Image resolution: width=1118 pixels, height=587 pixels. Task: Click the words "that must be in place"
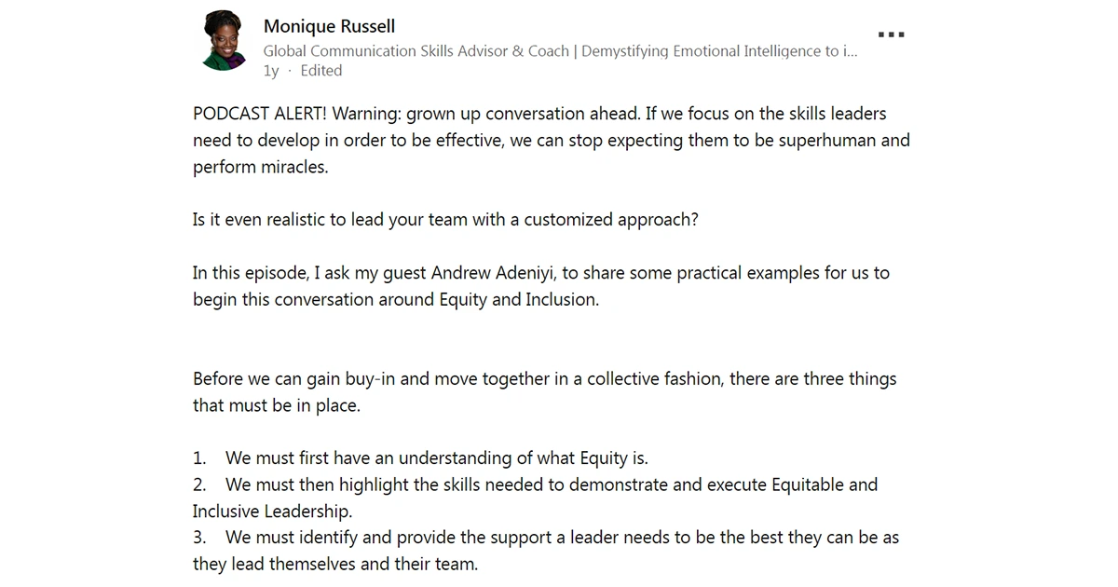[276, 406]
